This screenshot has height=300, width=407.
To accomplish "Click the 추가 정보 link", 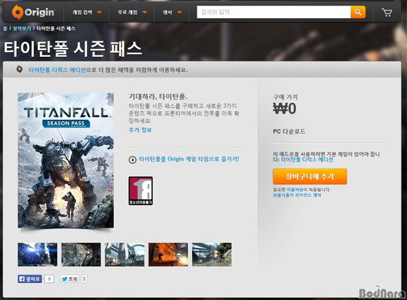I will tap(140, 130).
